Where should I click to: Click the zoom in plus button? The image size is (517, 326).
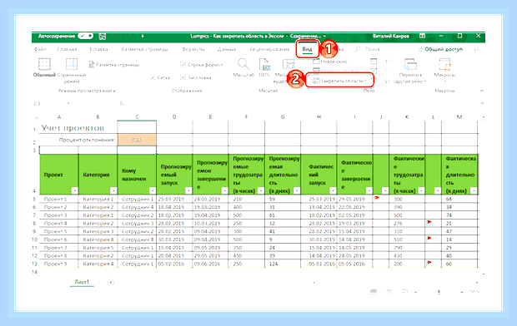tap(462, 291)
